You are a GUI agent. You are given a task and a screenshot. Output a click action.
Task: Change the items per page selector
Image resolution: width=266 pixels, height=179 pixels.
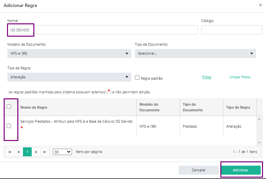click(x=62, y=152)
